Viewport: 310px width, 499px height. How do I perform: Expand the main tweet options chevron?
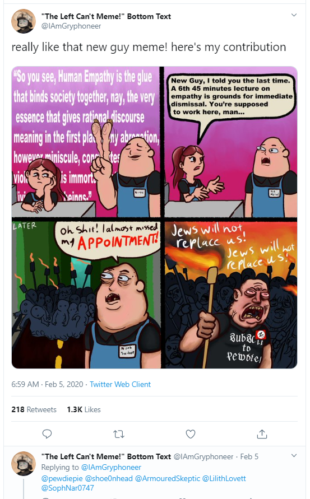click(x=294, y=15)
